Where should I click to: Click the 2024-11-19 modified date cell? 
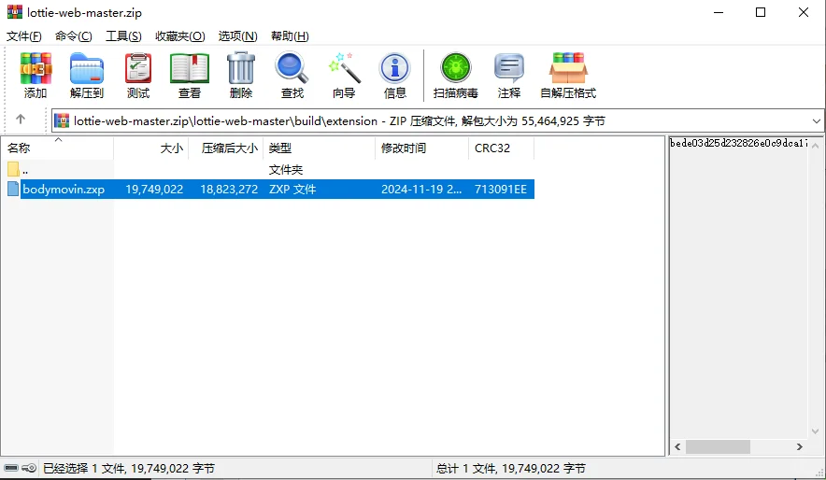click(x=421, y=189)
